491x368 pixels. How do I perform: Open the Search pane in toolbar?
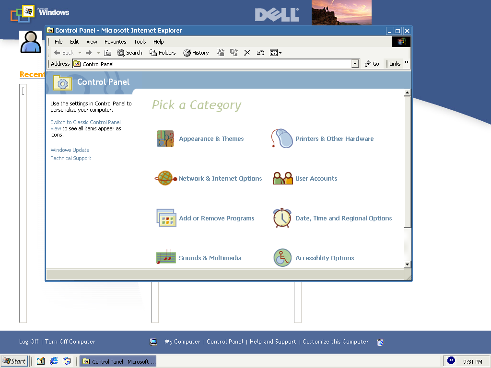coord(129,53)
